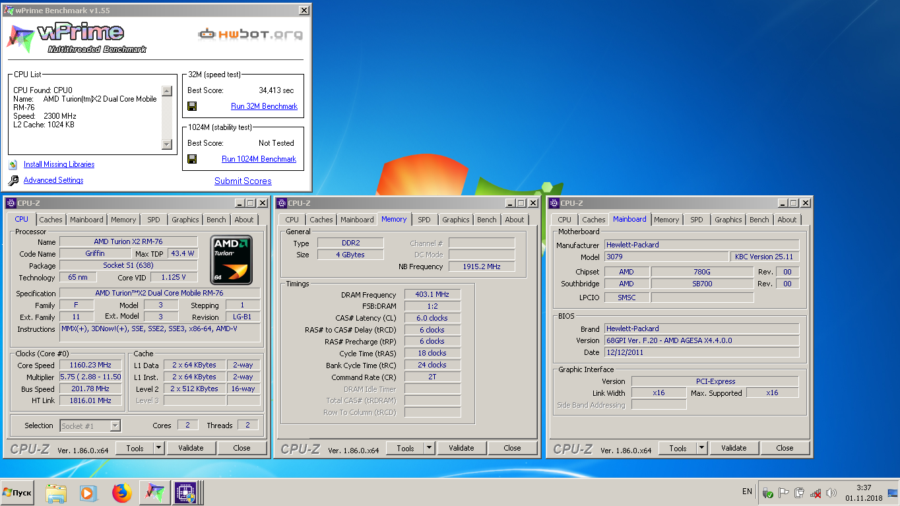Click Close in the Memory CPU-Z window
The width and height of the screenshot is (900, 506).
[512, 448]
